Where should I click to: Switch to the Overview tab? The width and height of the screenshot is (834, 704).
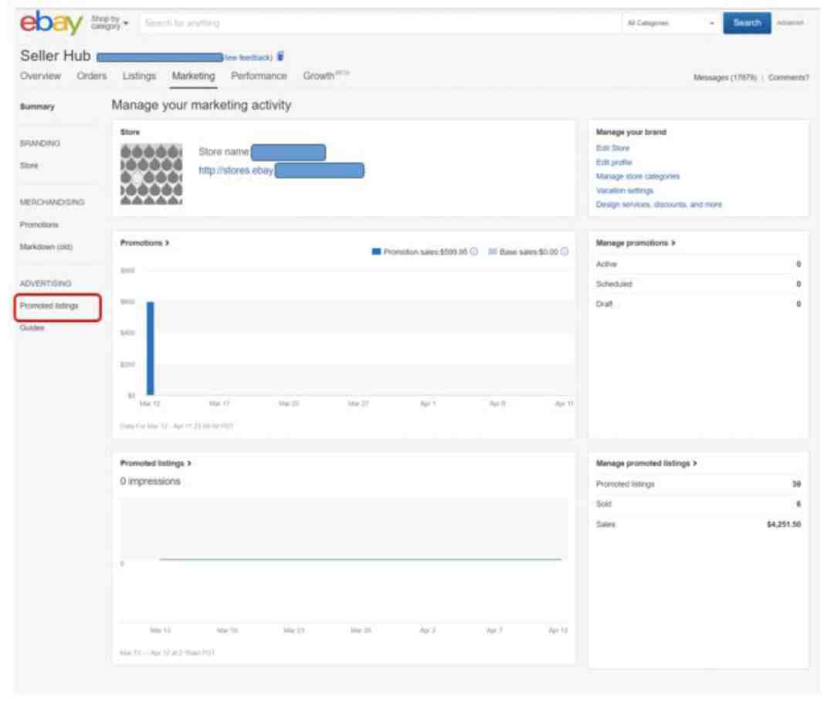click(40, 76)
